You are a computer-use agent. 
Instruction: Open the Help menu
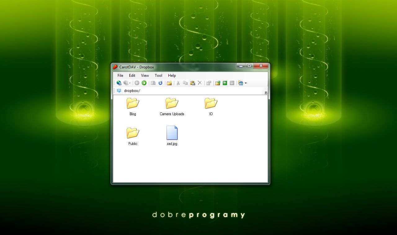pyautogui.click(x=172, y=75)
